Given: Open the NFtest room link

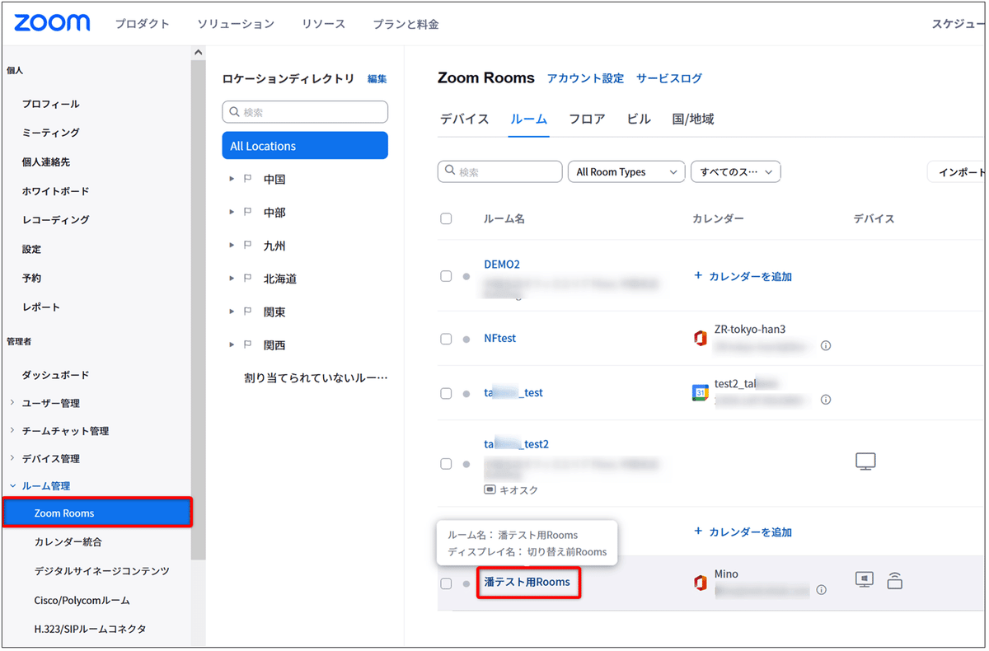Looking at the screenshot, I should [x=500, y=338].
